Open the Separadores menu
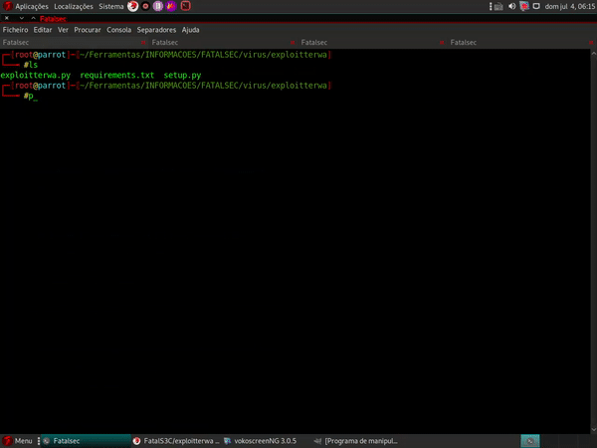This screenshot has width=597, height=448. point(156,30)
